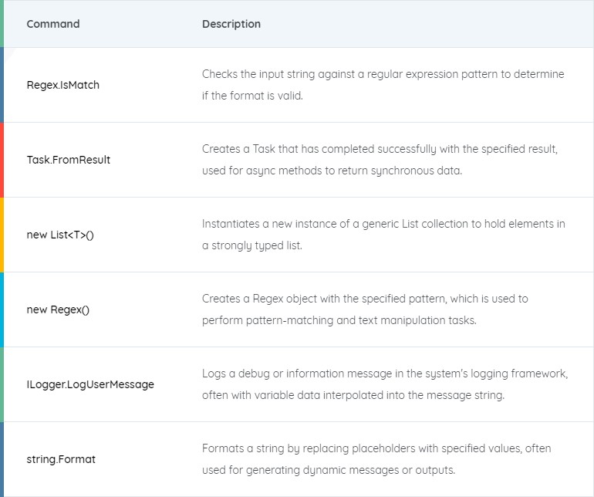Screen dimensions: 594x497
Task: Click the Task.FromResult description text
Action: point(380,160)
